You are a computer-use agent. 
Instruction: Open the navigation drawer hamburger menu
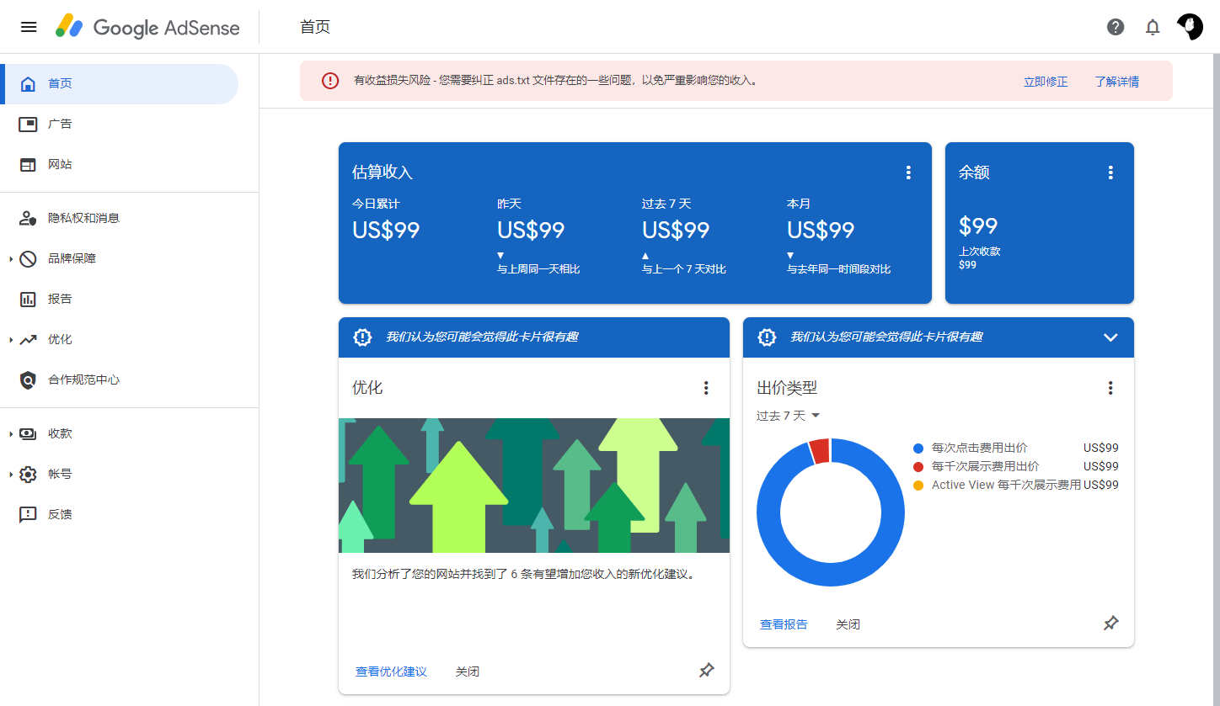pyautogui.click(x=28, y=26)
